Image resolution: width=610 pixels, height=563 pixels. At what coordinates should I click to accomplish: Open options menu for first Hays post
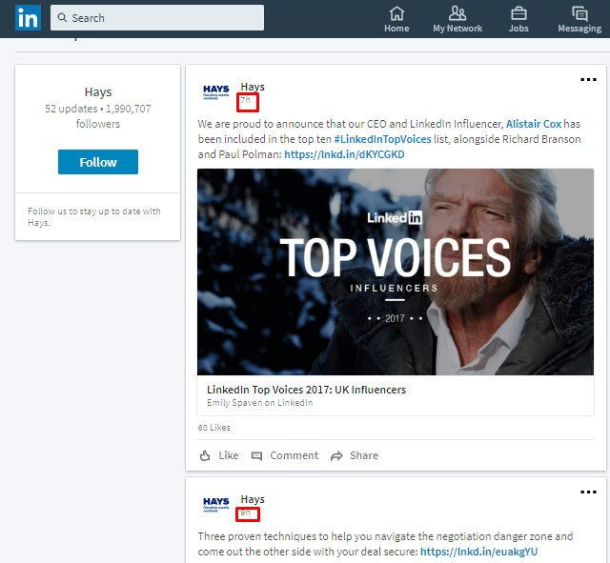[588, 80]
